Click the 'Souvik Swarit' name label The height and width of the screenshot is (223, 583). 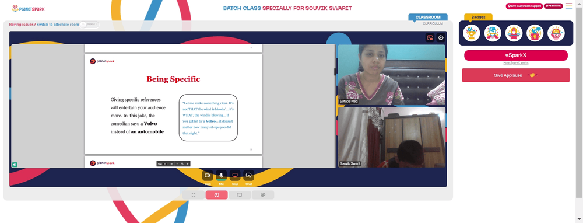point(350,164)
